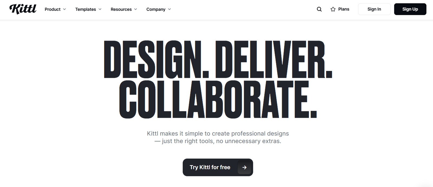The height and width of the screenshot is (187, 433).
Task: Open the Product menu label
Action: coord(53,9)
